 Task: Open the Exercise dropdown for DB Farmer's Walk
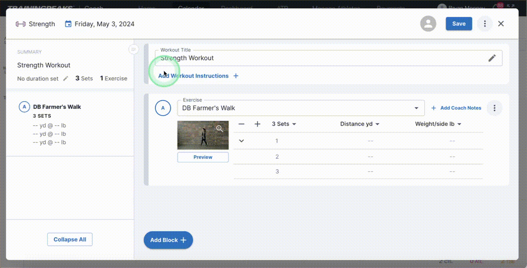point(416,108)
